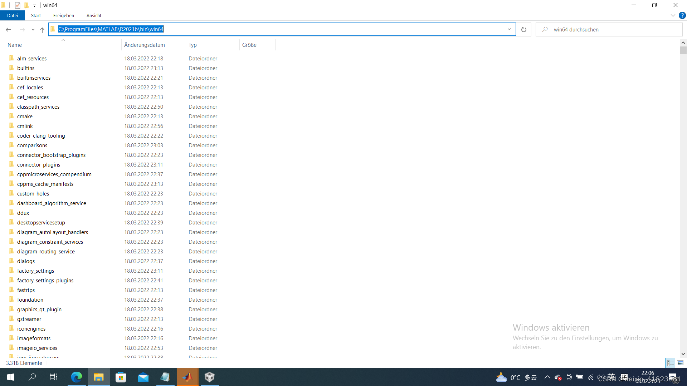This screenshot has width=687, height=386.
Task: Click the Properties icon in Quick Access toolbar
Action: click(18, 5)
